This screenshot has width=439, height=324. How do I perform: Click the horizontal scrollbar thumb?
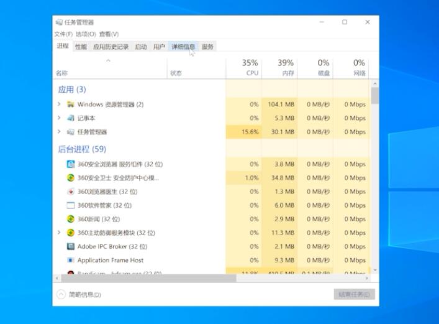click(x=148, y=278)
